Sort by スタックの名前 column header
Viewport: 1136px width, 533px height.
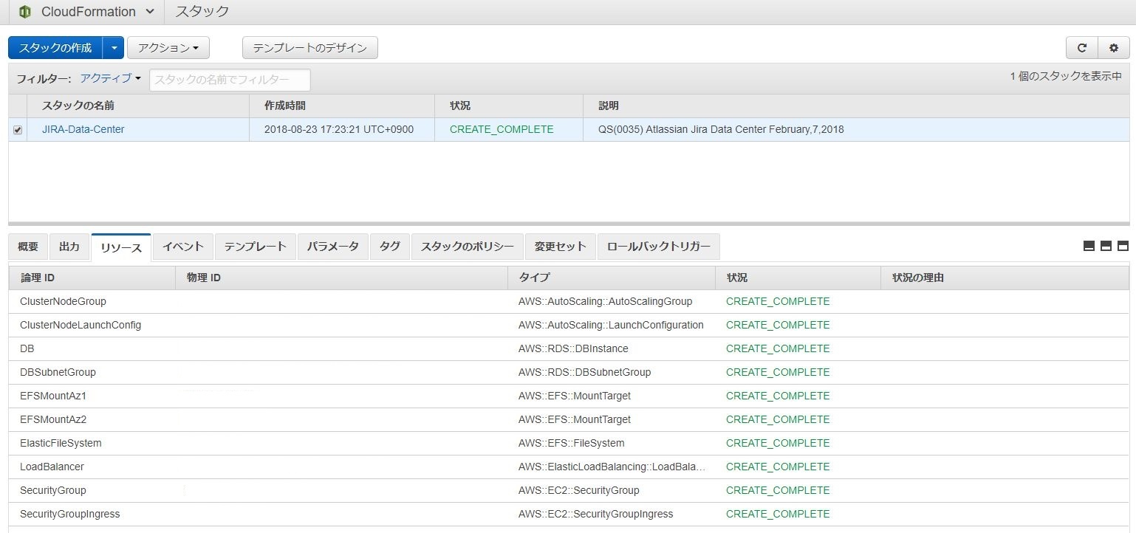coord(138,106)
